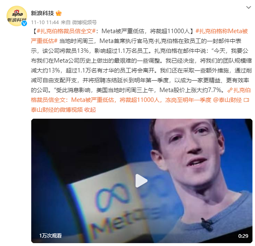Open the article link 扎克伯格裁员信全文：Meta被严重低估
255x246 pixels.
point(141,95)
